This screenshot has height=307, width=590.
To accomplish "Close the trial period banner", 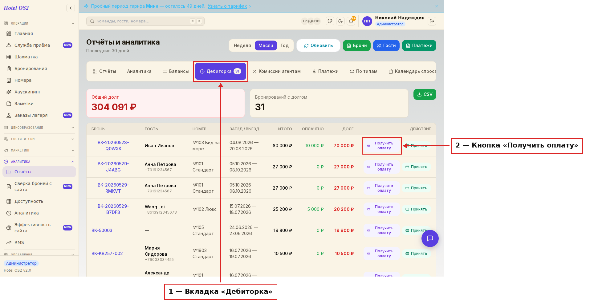I will (x=437, y=6).
